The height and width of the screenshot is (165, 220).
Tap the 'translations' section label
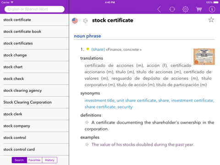92,58
